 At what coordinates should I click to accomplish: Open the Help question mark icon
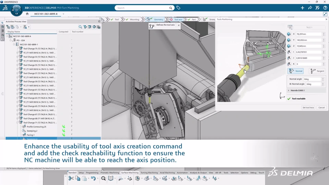[325, 8]
